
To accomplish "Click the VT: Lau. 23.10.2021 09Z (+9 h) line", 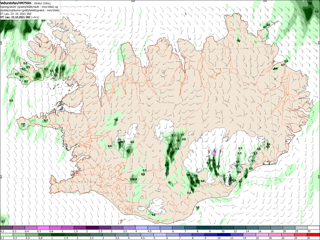I will pyautogui.click(x=19, y=17).
